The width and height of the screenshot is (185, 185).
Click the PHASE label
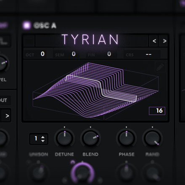point(127,154)
